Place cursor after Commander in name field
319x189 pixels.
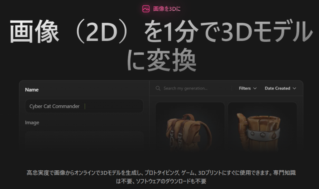click(81, 106)
